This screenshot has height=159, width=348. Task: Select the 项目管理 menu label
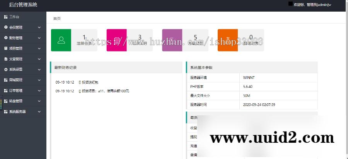coord(16,48)
